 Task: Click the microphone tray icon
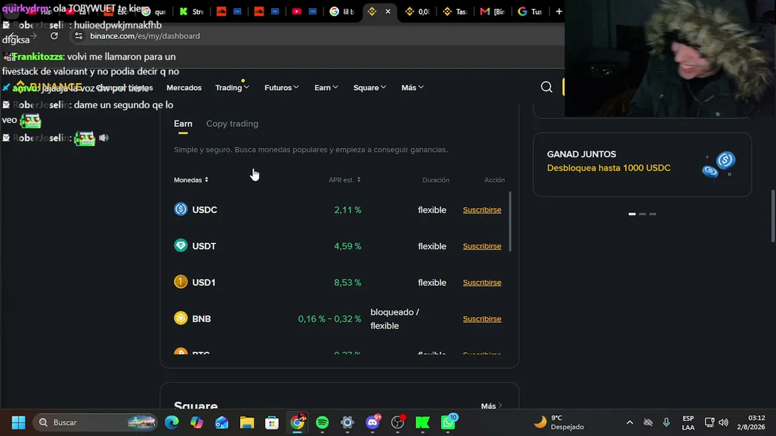[666, 422]
